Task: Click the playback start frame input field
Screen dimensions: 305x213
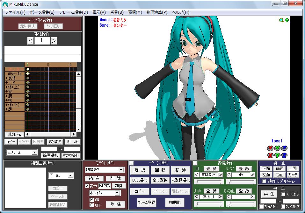Action: pos(268,201)
